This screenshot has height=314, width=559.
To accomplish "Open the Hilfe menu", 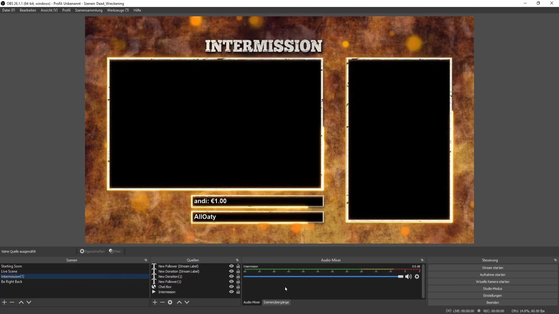I will (137, 10).
